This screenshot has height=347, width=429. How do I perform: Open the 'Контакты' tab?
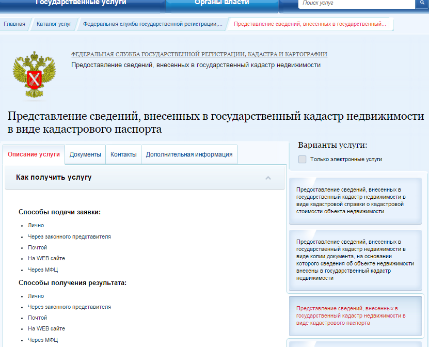point(123,154)
